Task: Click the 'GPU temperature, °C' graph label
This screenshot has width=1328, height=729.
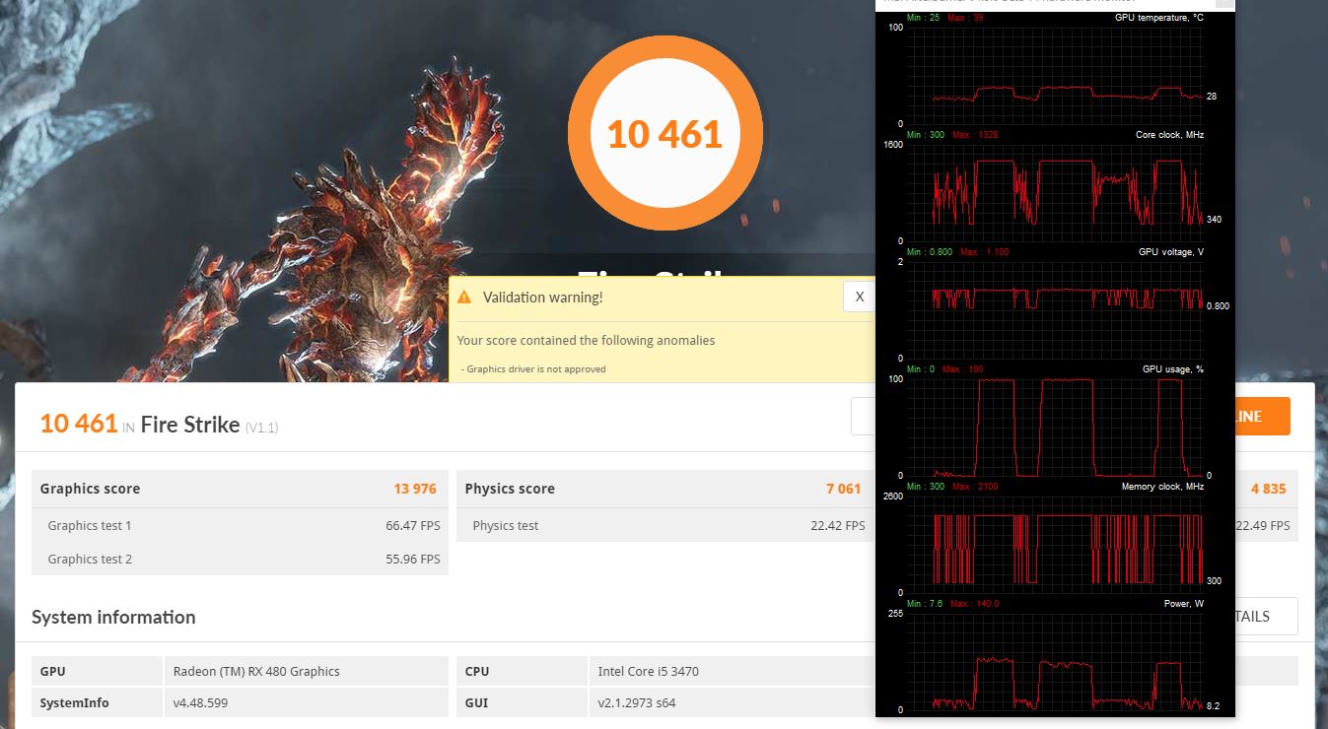Action: (x=1158, y=18)
